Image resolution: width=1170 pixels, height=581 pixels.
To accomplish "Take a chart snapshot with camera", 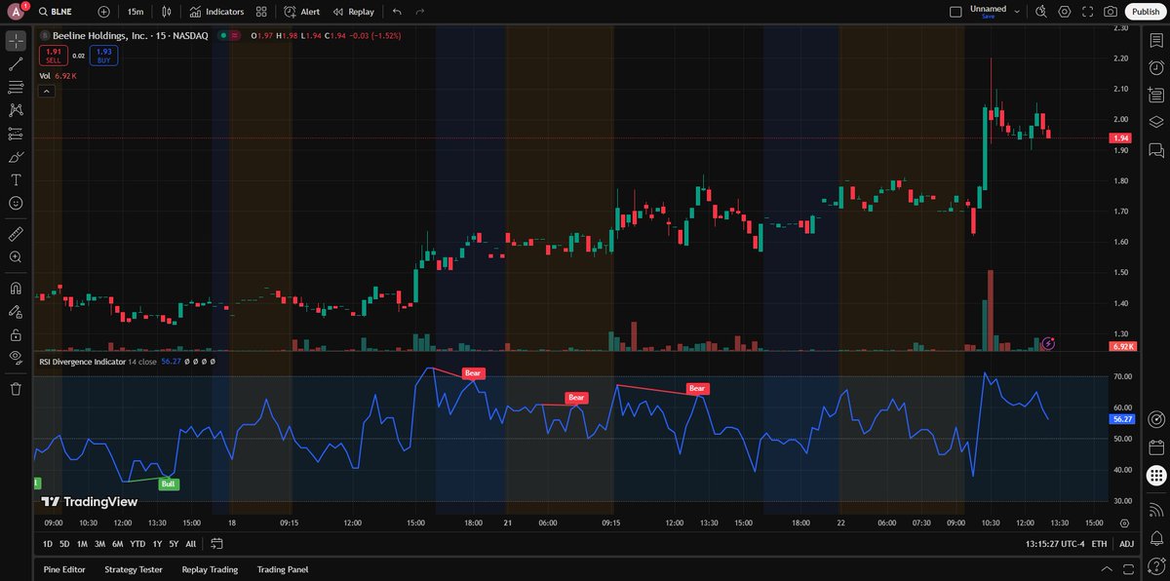I will tap(1111, 12).
